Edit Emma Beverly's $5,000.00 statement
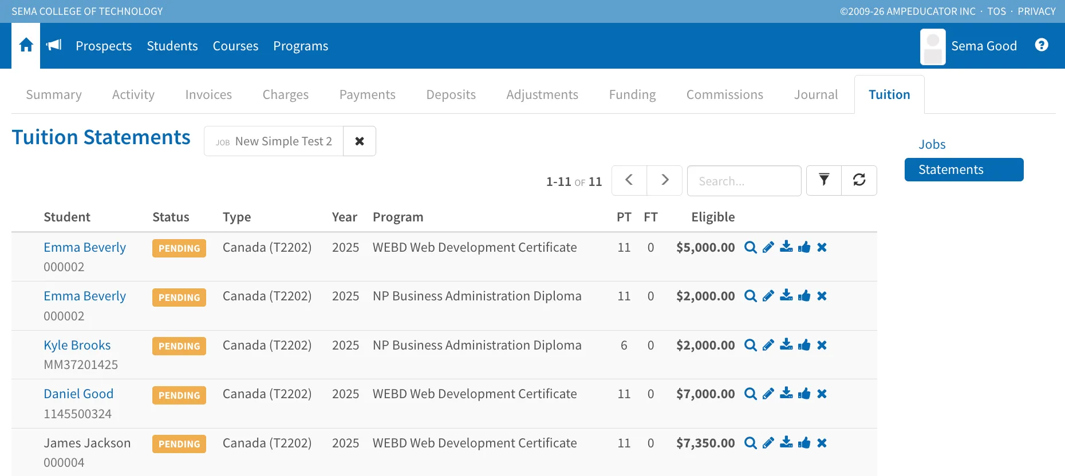1065x476 pixels. click(x=768, y=247)
